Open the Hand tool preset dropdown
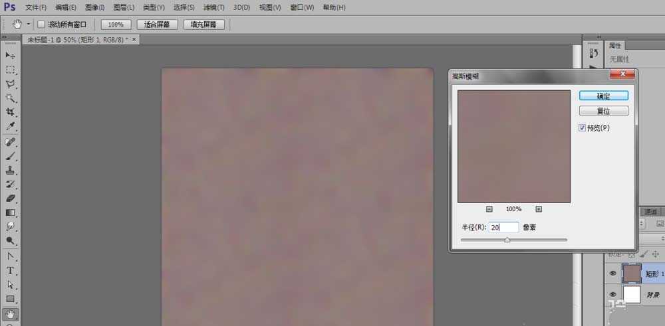 pos(28,25)
